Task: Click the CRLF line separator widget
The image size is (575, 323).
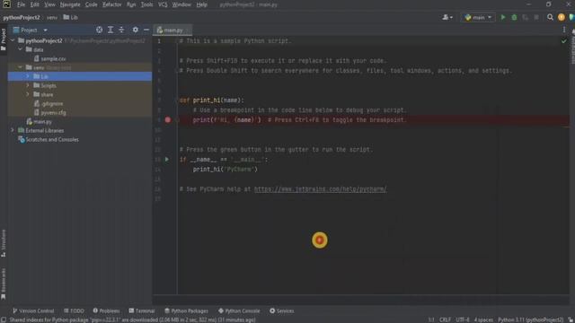Action: pyautogui.click(x=446, y=319)
